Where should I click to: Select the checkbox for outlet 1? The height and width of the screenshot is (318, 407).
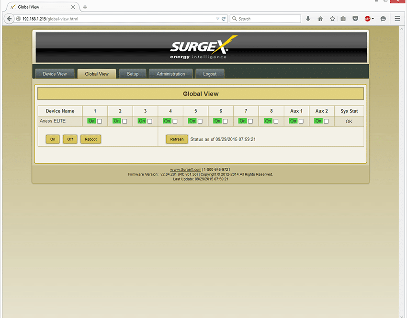point(100,121)
